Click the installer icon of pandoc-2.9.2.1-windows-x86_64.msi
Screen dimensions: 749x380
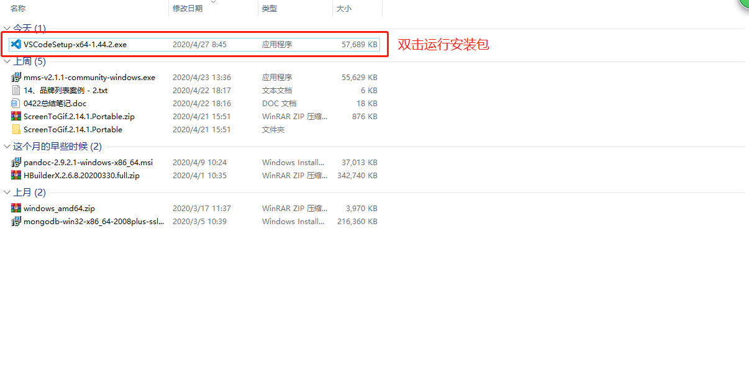(16, 162)
